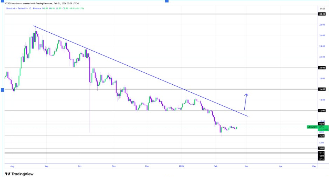329x177 pixels.
Task: Click the 4.00 level price label
Action: (x=321, y=156)
